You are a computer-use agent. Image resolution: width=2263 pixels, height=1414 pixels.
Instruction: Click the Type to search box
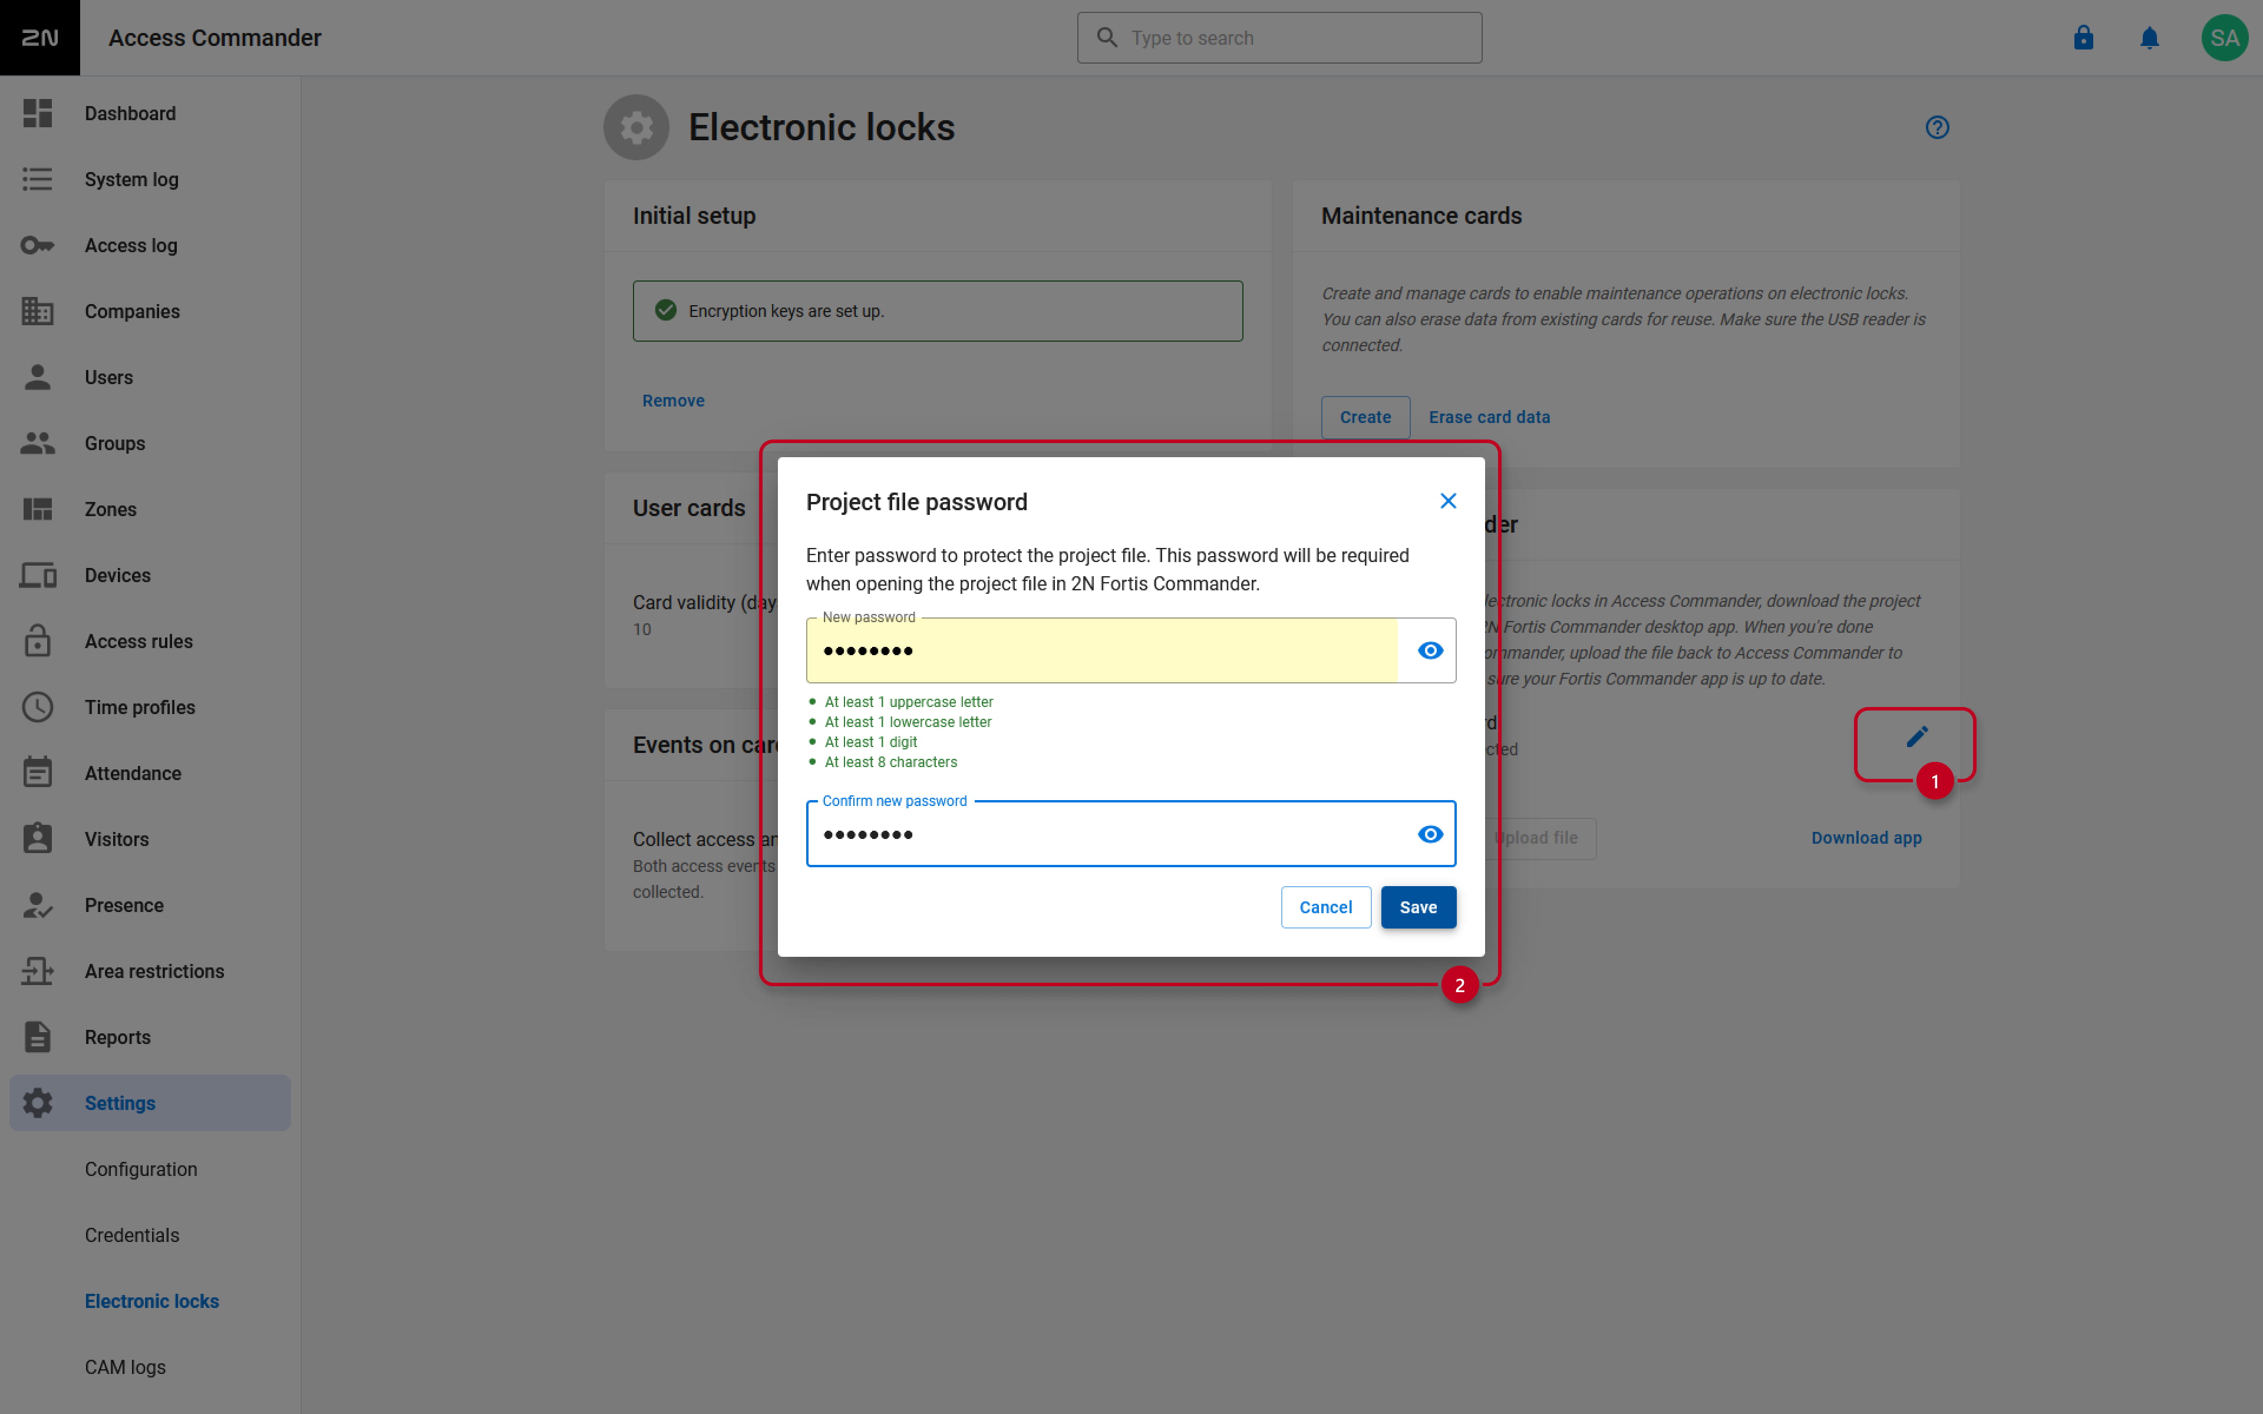click(1279, 37)
